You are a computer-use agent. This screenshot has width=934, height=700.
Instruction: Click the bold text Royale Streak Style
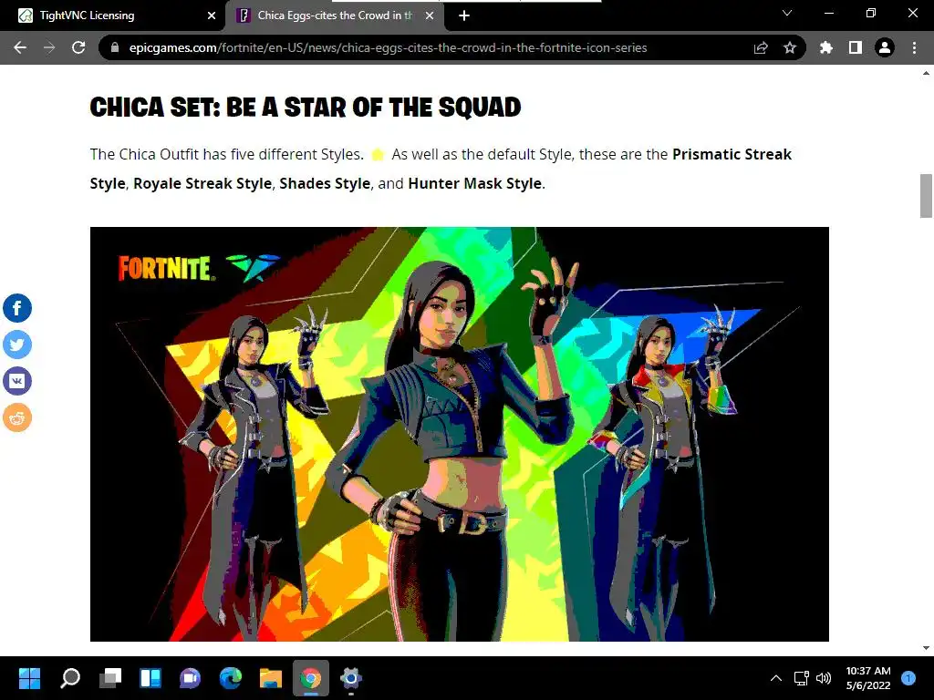pyautogui.click(x=202, y=183)
